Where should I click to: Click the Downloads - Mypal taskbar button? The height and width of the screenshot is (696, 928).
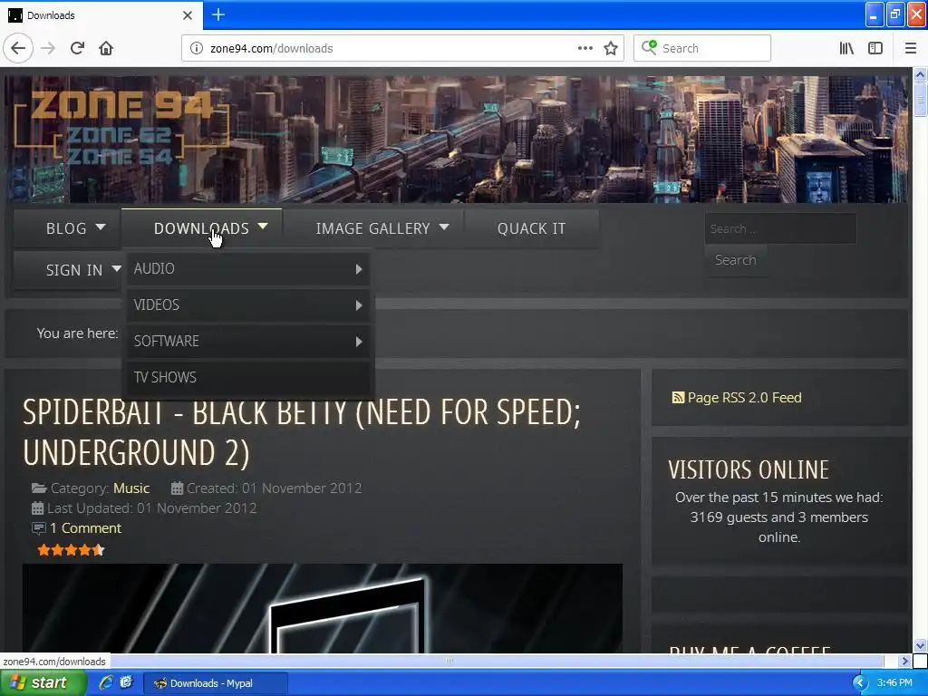tap(216, 683)
